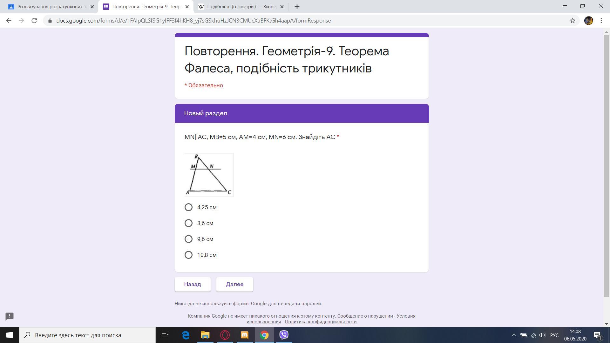Select the answer 4,25 см
The width and height of the screenshot is (610, 343).
188,207
